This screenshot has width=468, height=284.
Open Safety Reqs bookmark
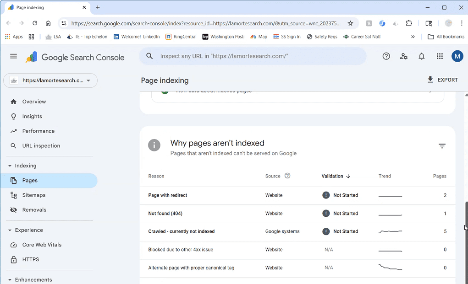(322, 37)
